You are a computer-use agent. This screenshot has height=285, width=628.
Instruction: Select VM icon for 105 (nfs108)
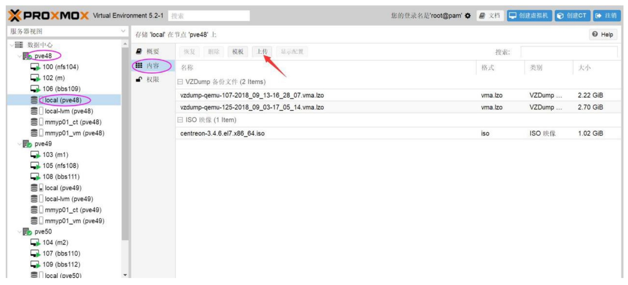(x=36, y=166)
